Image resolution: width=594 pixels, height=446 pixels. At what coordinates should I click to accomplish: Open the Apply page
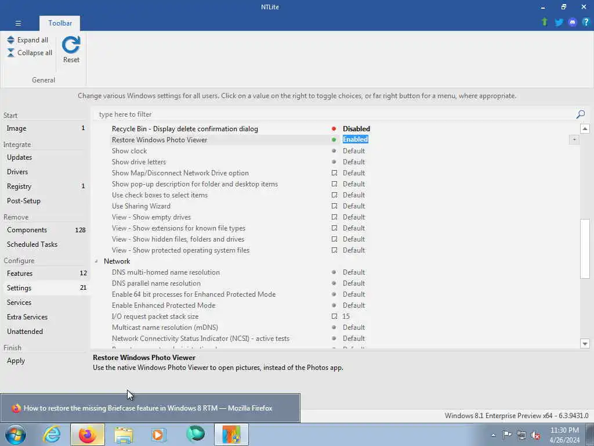pyautogui.click(x=45, y=360)
